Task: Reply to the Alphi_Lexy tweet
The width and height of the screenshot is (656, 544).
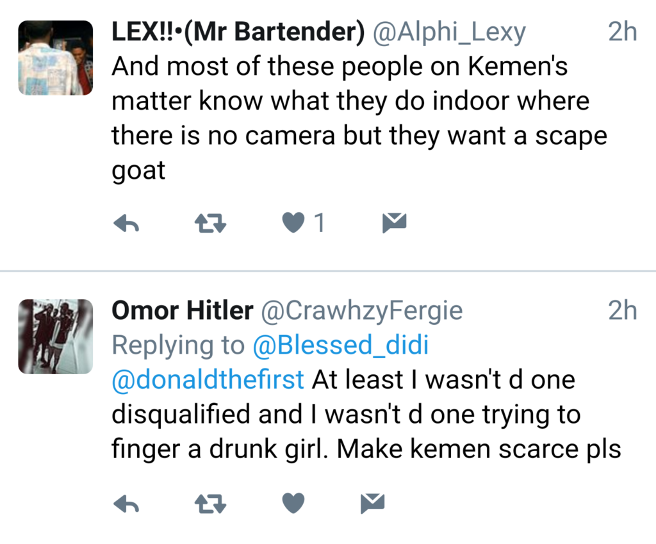Action: pyautogui.click(x=126, y=223)
